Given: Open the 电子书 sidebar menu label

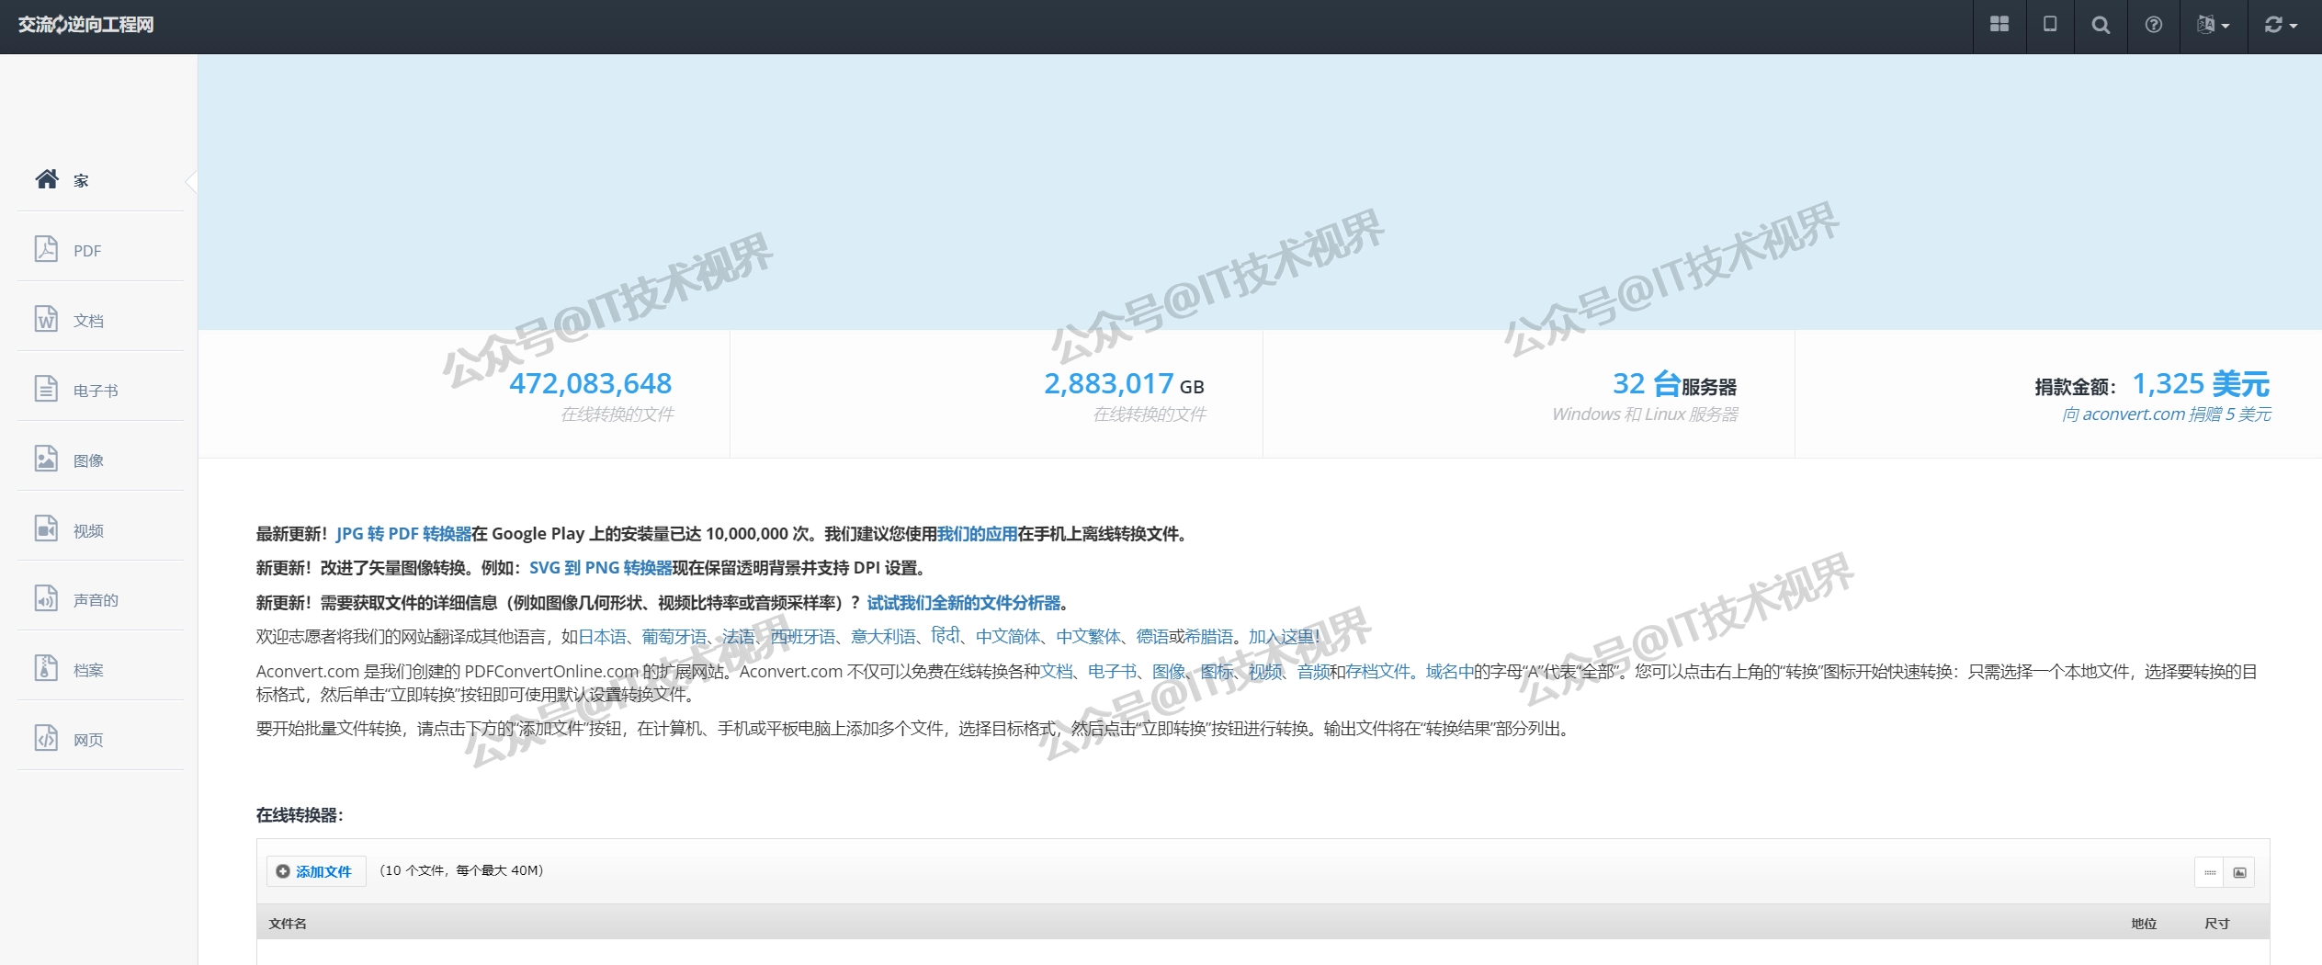Looking at the screenshot, I should click(96, 391).
